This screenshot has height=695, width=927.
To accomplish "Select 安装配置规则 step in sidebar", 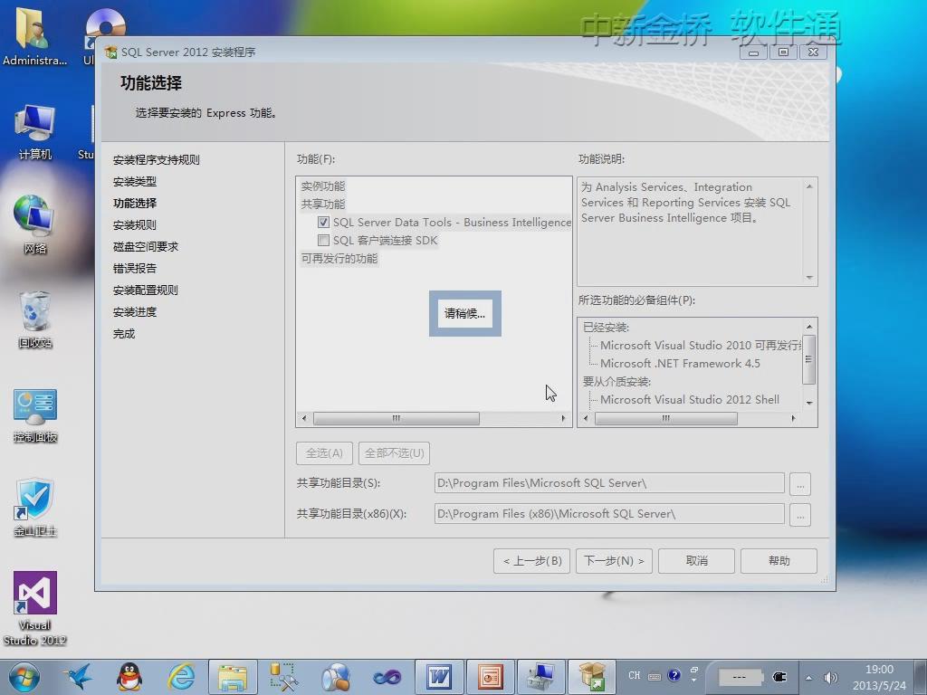I will [x=146, y=290].
